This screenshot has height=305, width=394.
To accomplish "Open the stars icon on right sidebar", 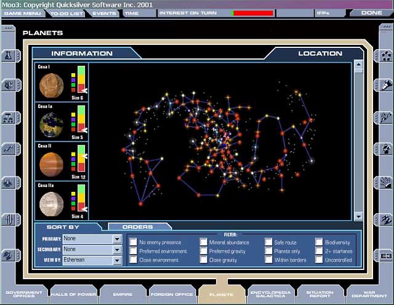I will (385, 56).
